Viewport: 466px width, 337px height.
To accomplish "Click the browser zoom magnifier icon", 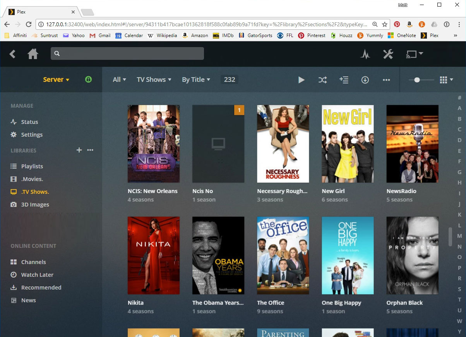I will [x=375, y=24].
